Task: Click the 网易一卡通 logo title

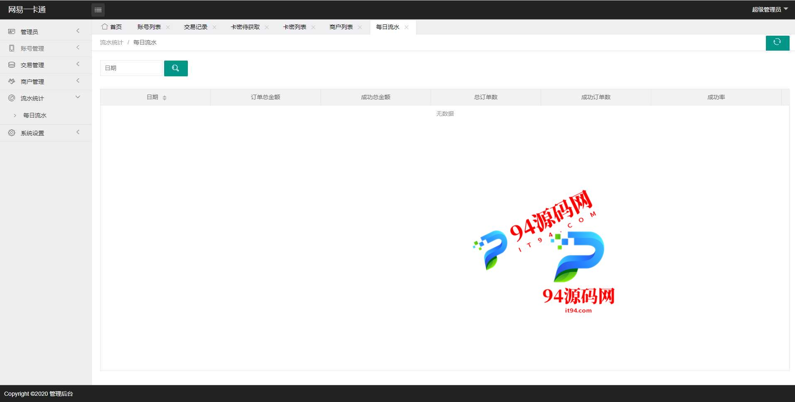Action: click(x=27, y=10)
